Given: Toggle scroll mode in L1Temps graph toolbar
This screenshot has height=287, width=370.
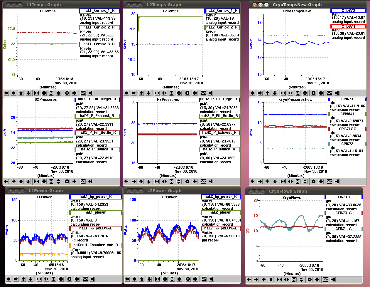Looking at the screenshot, I should point(83,93).
